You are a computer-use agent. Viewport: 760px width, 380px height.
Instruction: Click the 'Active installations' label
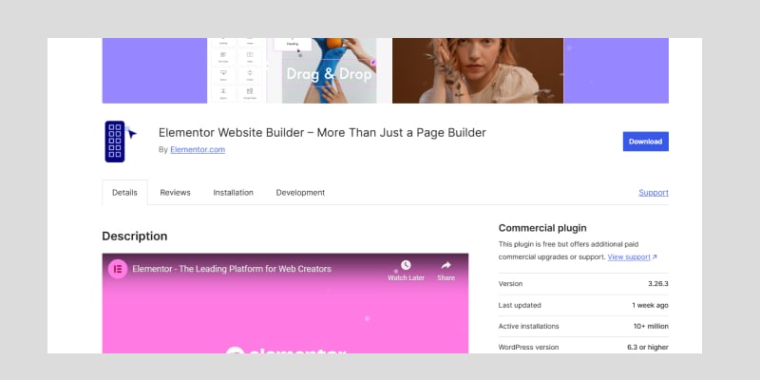coord(528,326)
